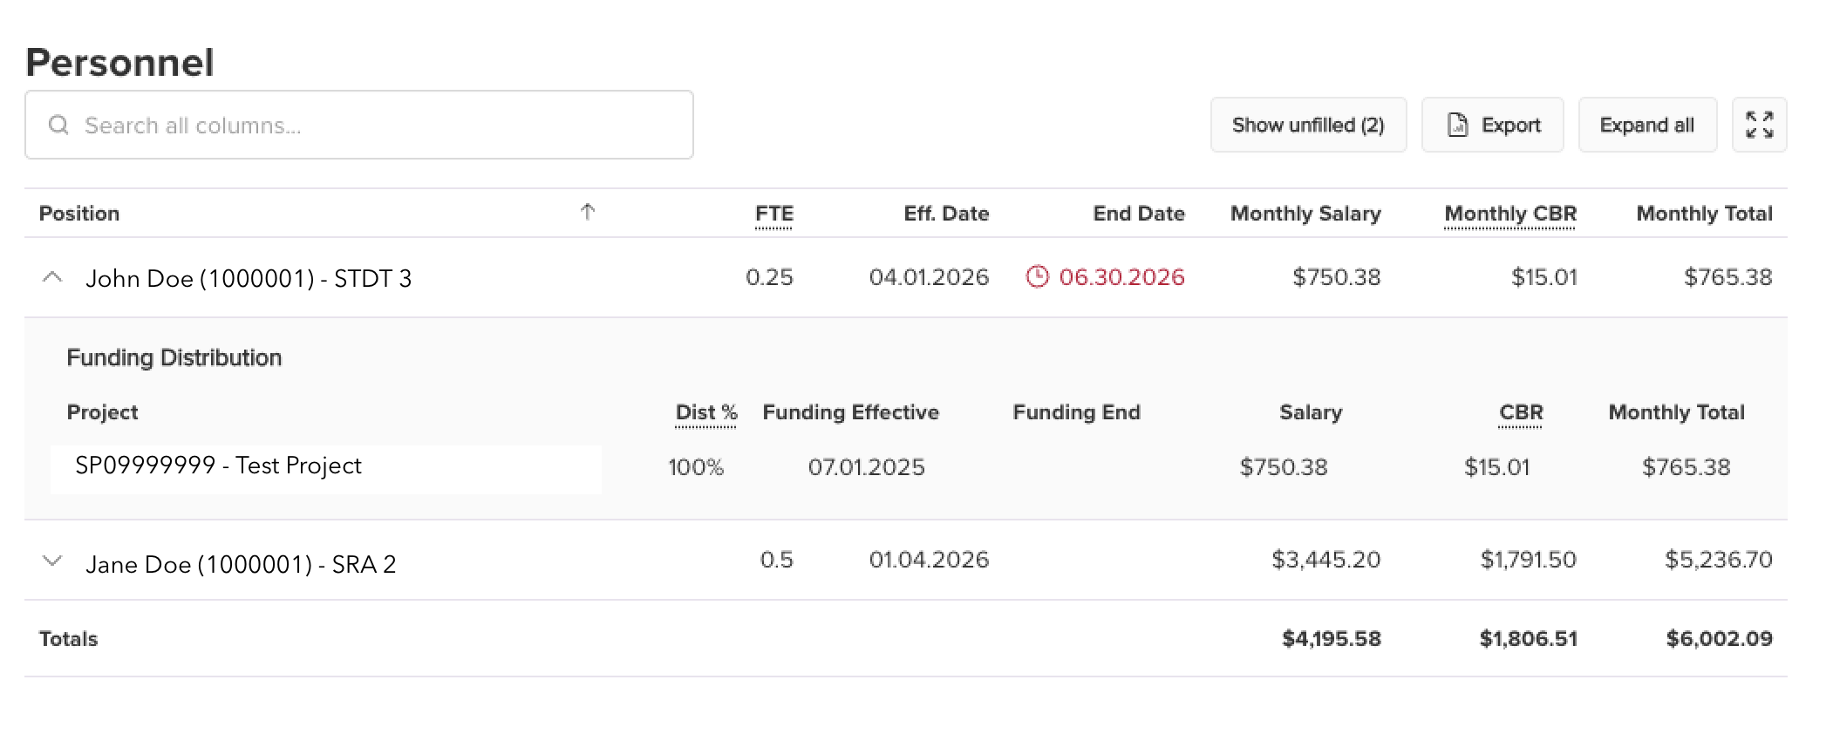Image resolution: width=1833 pixels, height=741 pixels.
Task: Click the Export document icon
Action: 1457,125
